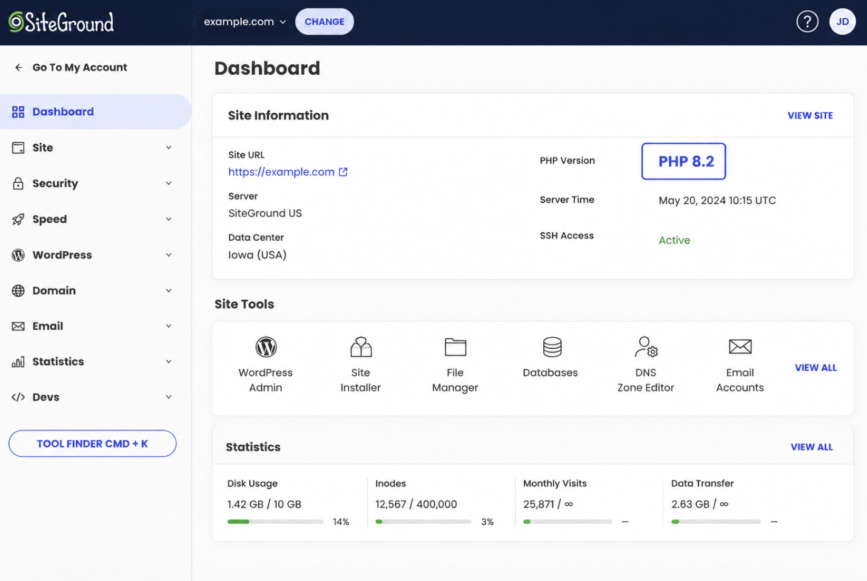Image resolution: width=867 pixels, height=581 pixels.
Task: Click TOOL FINDER CMD + K button
Action: coord(92,443)
